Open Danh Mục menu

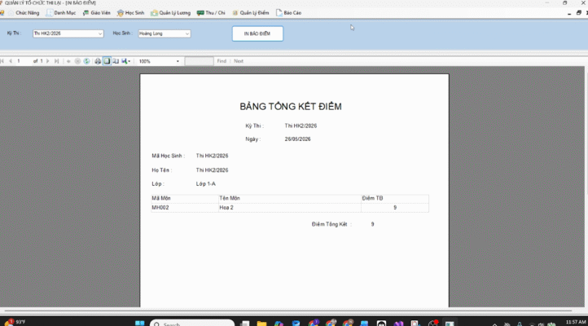point(61,13)
